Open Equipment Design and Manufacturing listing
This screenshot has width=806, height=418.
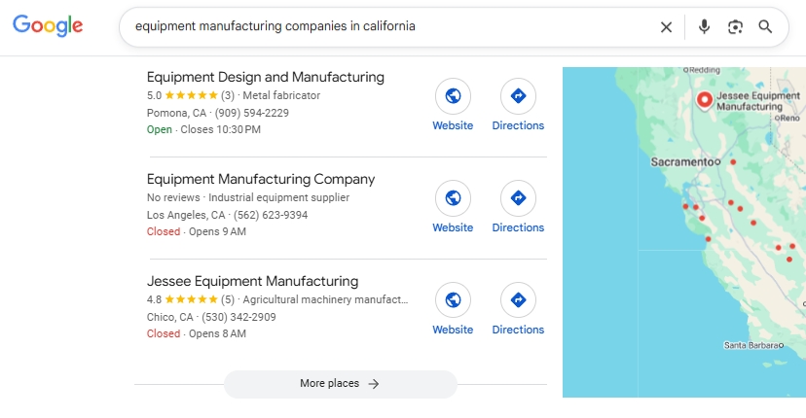pos(265,77)
